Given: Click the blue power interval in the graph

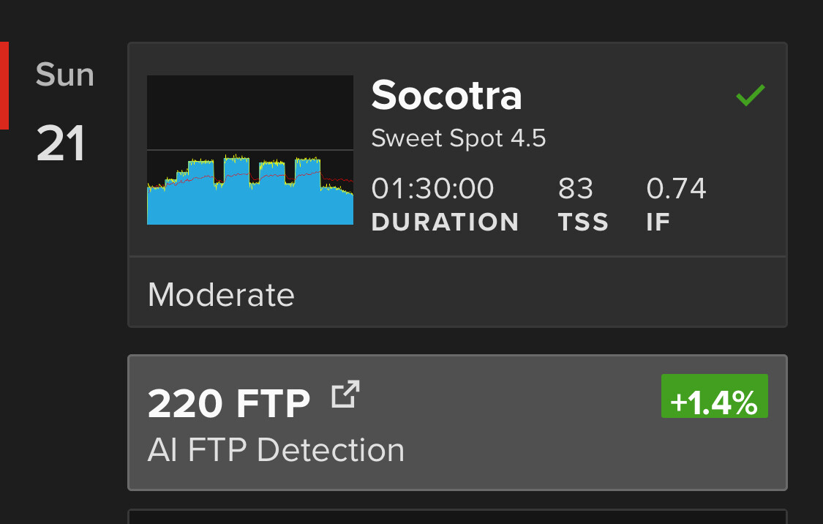Looking at the screenshot, I should coord(236,198).
